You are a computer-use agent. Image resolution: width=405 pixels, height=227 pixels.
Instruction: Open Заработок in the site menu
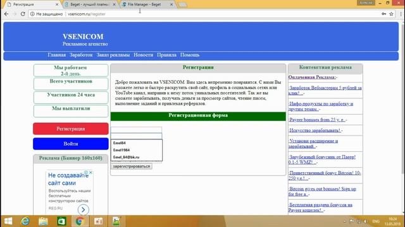[x=81, y=55]
